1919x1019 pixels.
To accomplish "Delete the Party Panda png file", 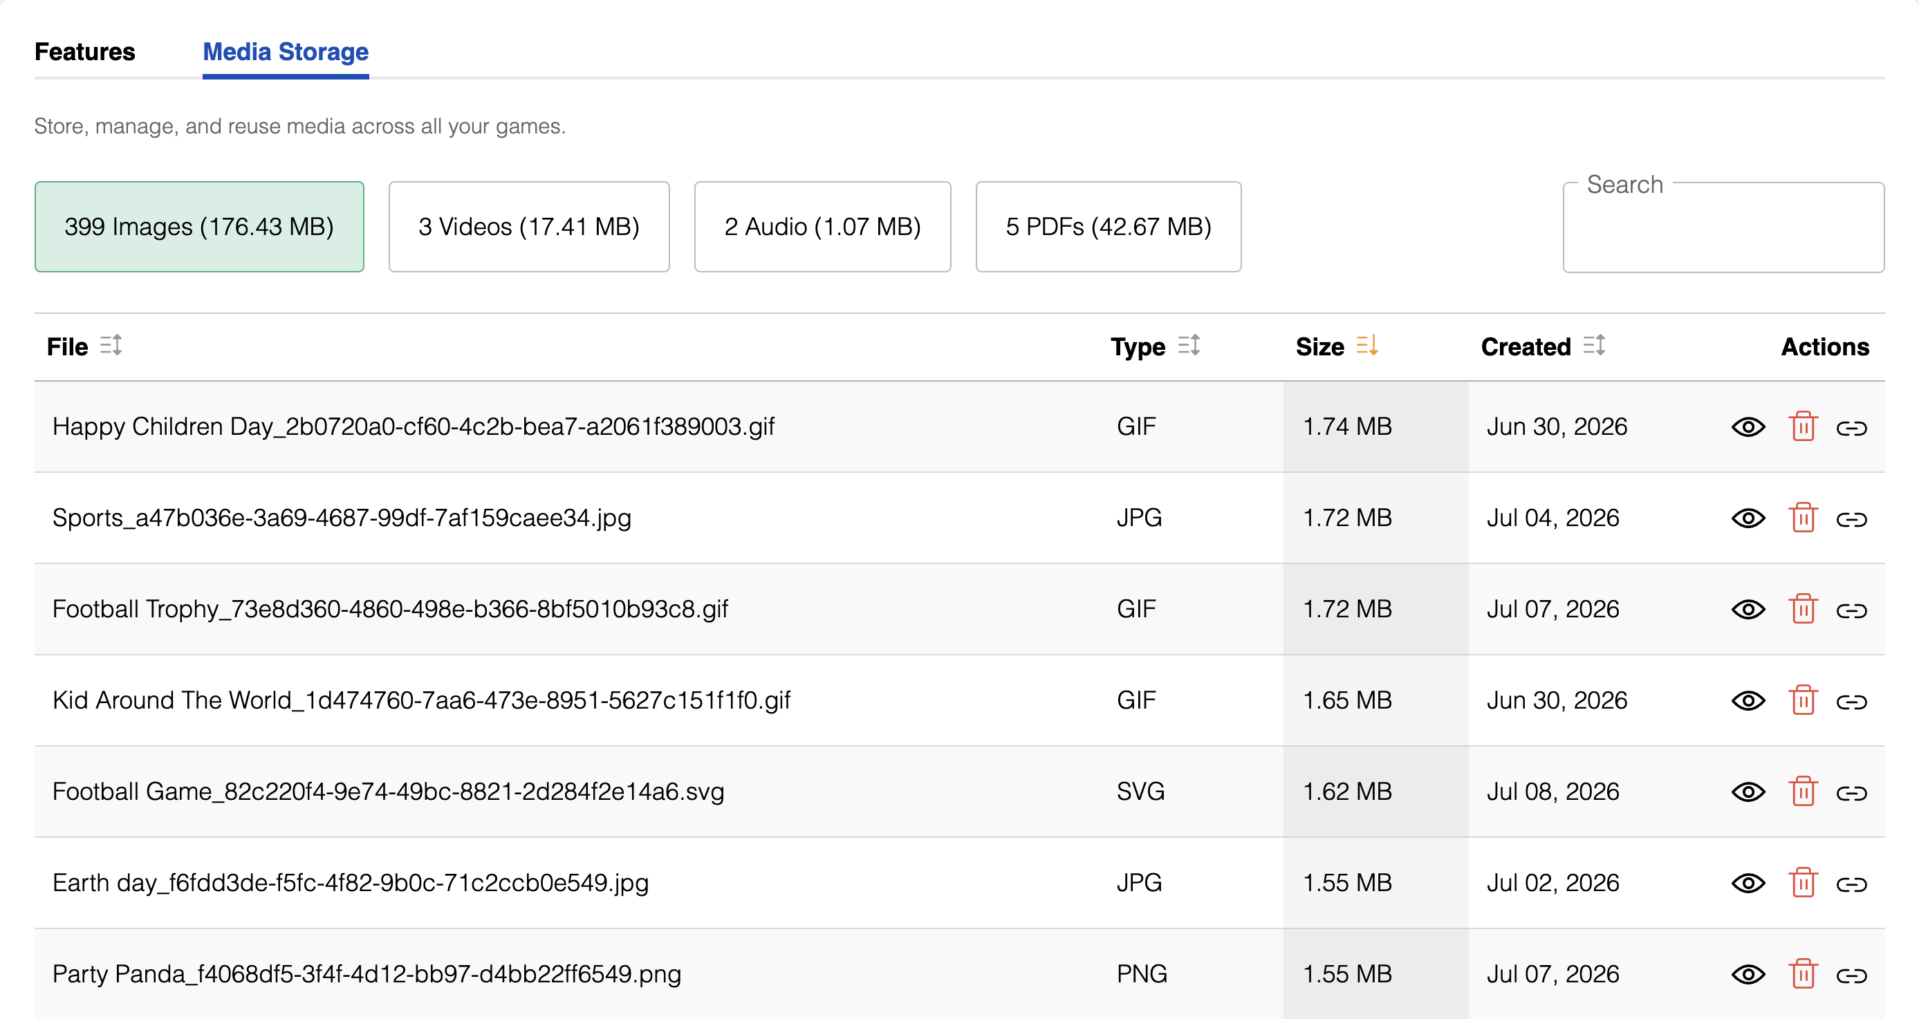I will point(1803,973).
